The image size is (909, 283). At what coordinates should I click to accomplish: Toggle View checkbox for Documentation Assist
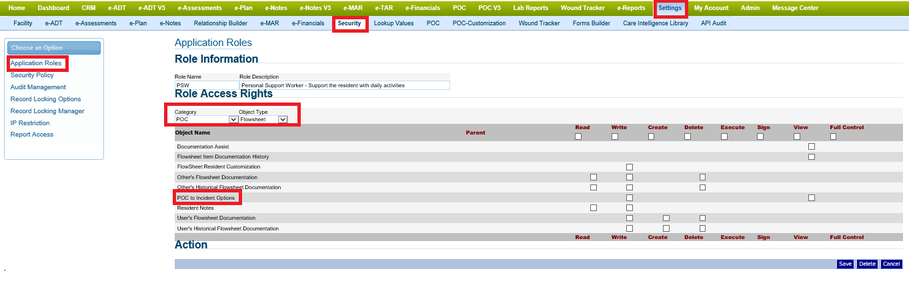812,146
